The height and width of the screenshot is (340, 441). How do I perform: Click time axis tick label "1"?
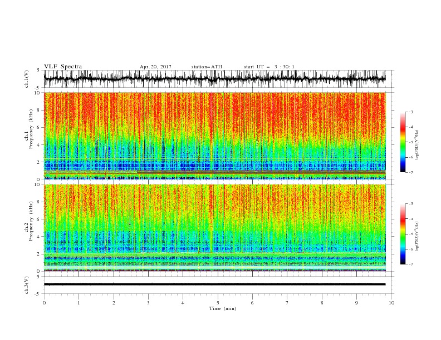[x=79, y=303]
